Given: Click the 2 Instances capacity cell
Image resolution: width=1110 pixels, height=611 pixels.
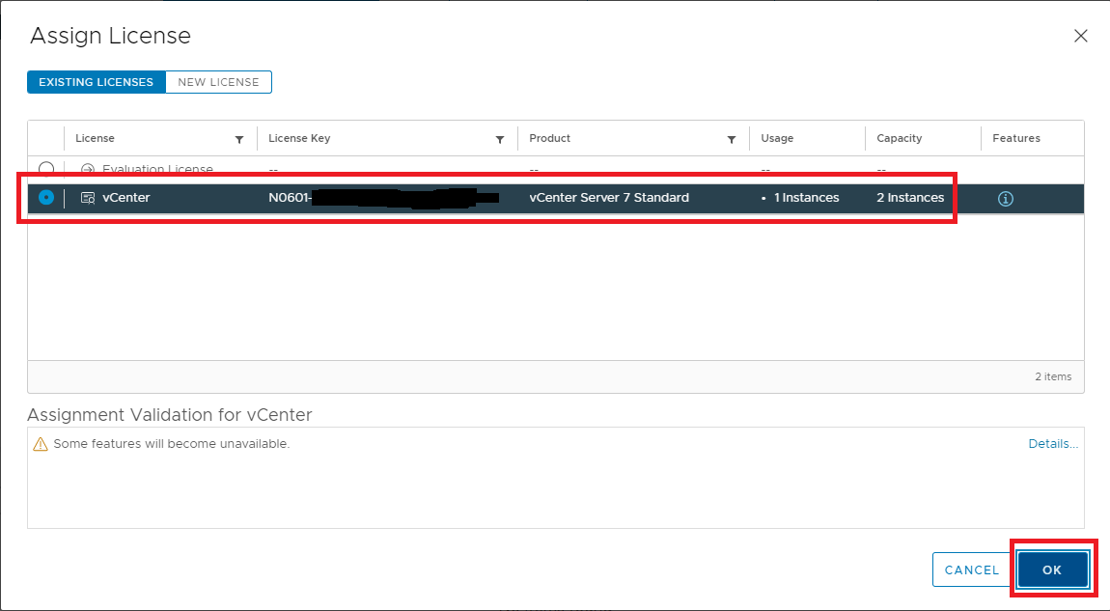Looking at the screenshot, I should (x=910, y=198).
